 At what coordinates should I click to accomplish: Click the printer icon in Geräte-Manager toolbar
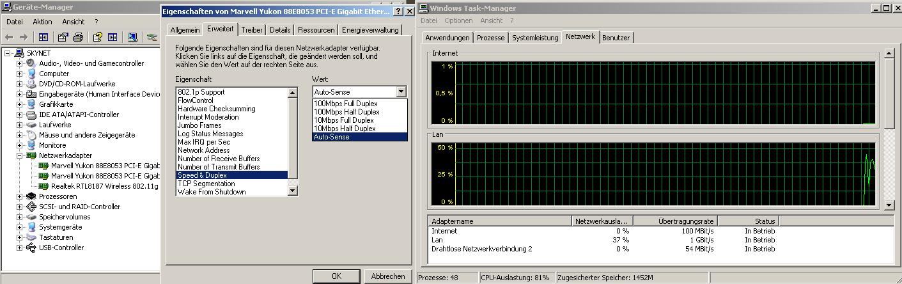click(x=78, y=37)
